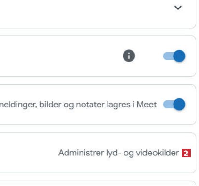Disable the toggle for saving in Meet
The height and width of the screenshot is (186, 199).
coord(174,104)
